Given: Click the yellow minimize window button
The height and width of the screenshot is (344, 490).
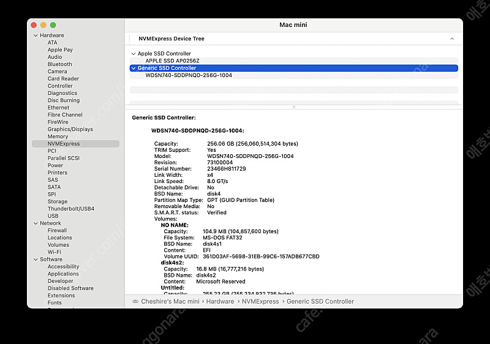Looking at the screenshot, I should [43, 25].
